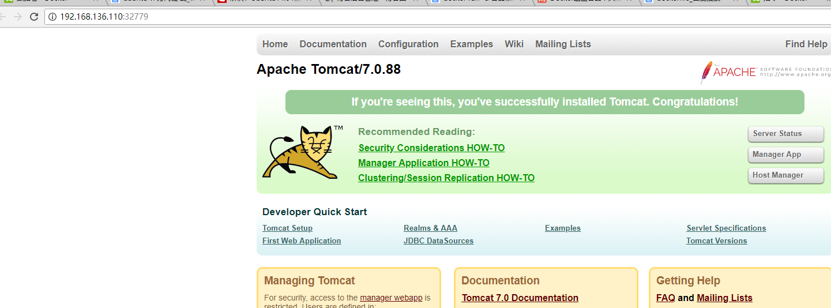Open Manager Application HOW-TO link
Screen dimensions: 831x308
pyautogui.click(x=424, y=163)
